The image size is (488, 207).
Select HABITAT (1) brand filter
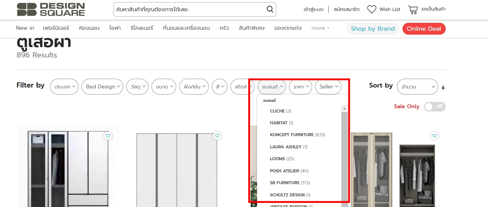[281, 123]
